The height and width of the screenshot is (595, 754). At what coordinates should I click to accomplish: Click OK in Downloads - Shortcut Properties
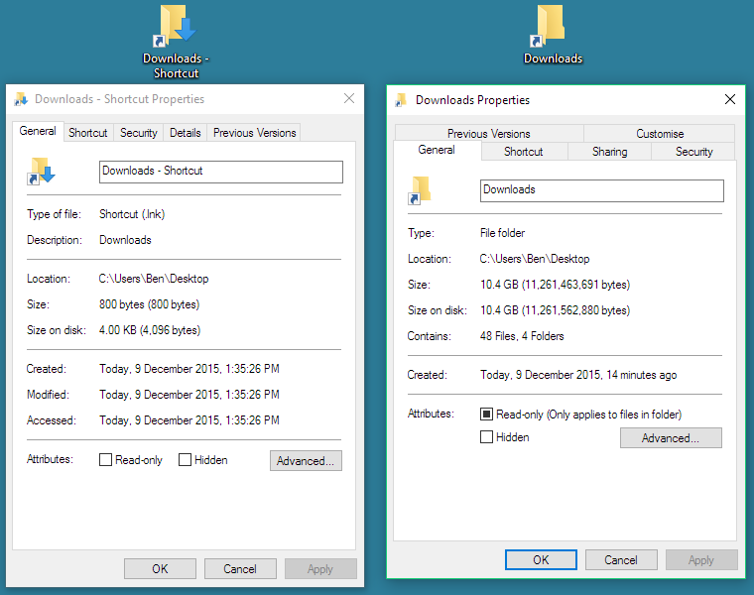tap(160, 568)
